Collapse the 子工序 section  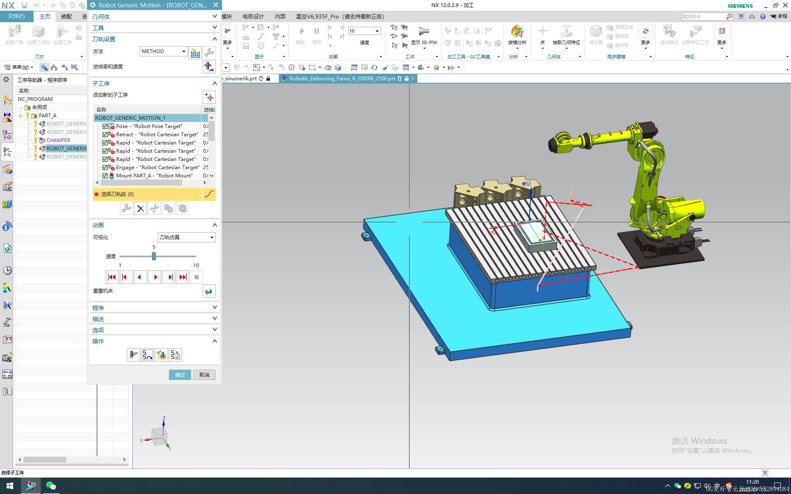point(154,83)
